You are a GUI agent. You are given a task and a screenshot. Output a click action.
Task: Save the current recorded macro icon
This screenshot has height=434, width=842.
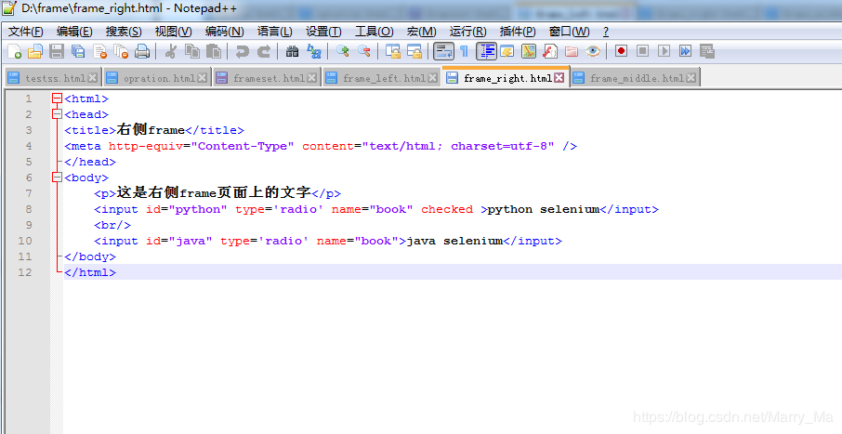(707, 51)
